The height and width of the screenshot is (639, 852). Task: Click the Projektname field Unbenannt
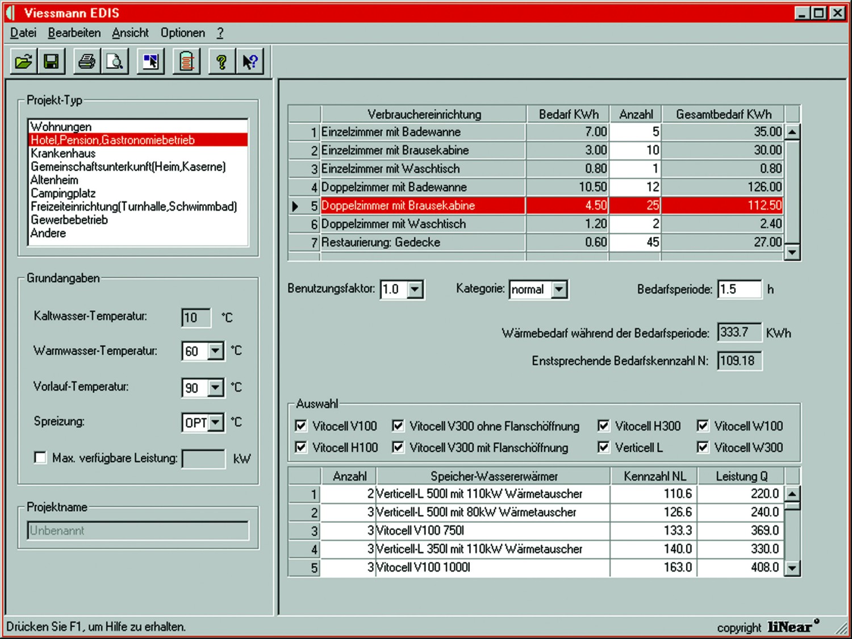point(138,531)
